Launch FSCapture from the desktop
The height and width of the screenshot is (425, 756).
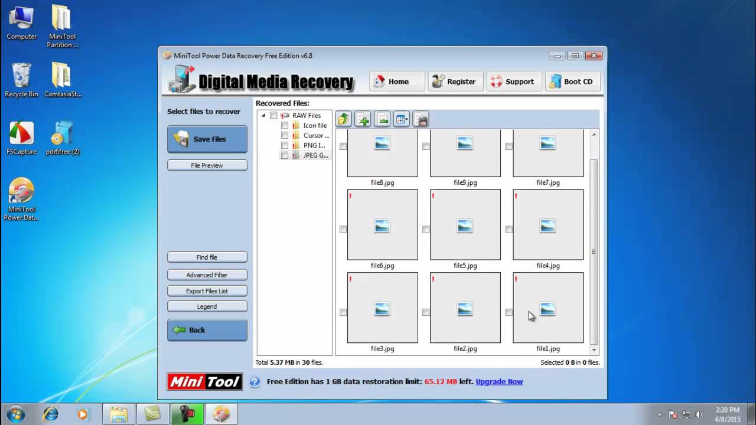21,138
